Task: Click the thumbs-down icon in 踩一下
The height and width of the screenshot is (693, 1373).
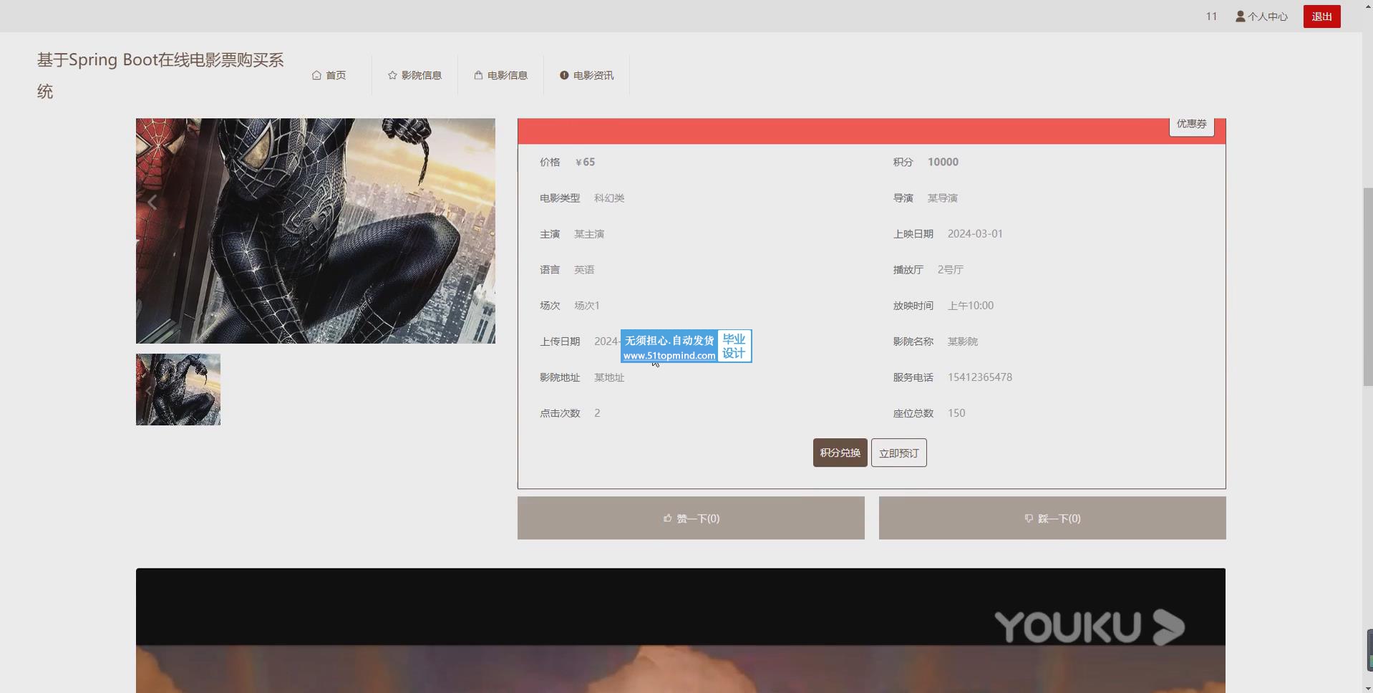Action: 1029,518
